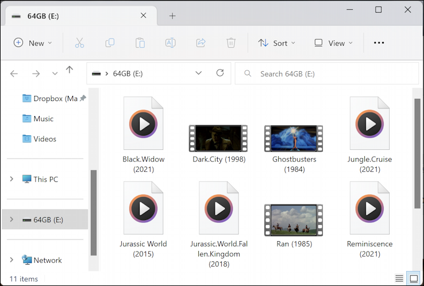Click the Rename icon in toolbar
Viewport: 424px width, 286px height.
(171, 43)
